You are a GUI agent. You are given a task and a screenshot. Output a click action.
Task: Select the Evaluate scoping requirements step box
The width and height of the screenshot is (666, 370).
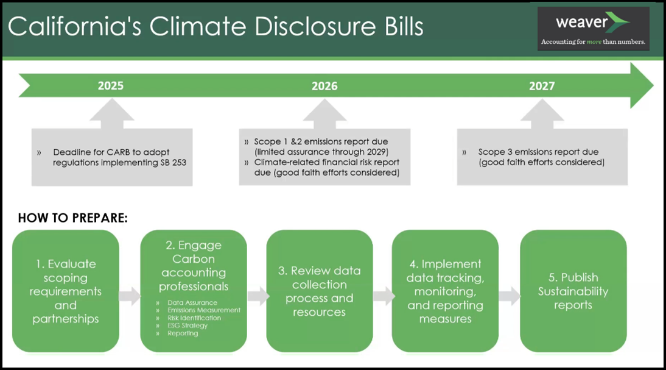(x=66, y=291)
